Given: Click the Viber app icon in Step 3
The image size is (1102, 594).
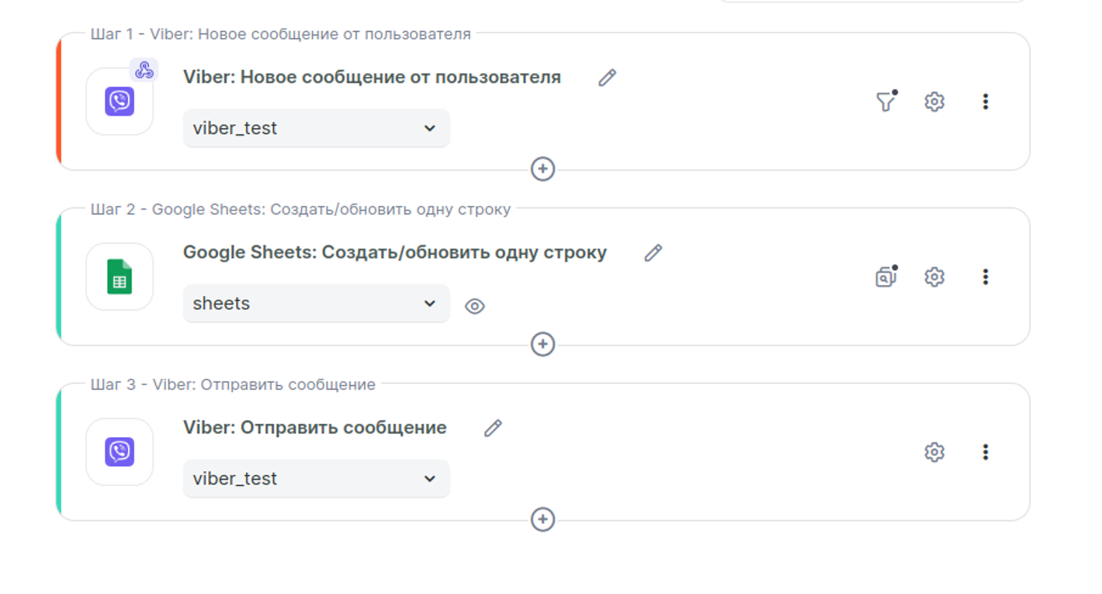Looking at the screenshot, I should [x=120, y=452].
